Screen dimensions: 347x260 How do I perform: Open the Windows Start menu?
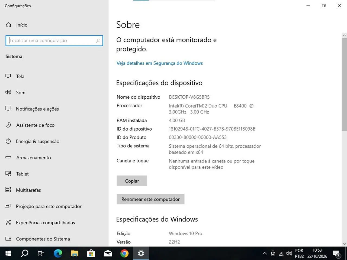[x=8, y=253]
